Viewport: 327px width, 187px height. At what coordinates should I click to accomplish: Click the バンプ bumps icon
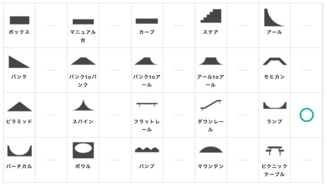pyautogui.click(x=147, y=149)
